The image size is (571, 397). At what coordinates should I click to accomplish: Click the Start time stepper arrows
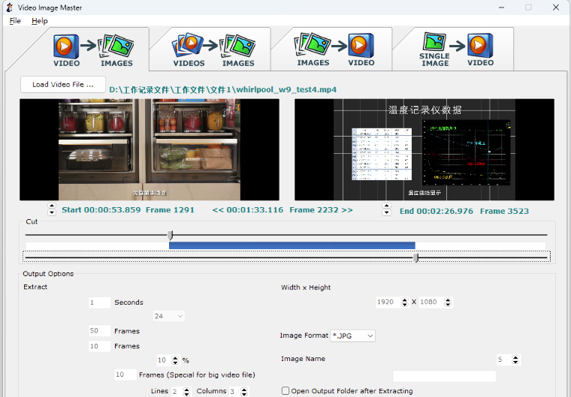(52, 209)
